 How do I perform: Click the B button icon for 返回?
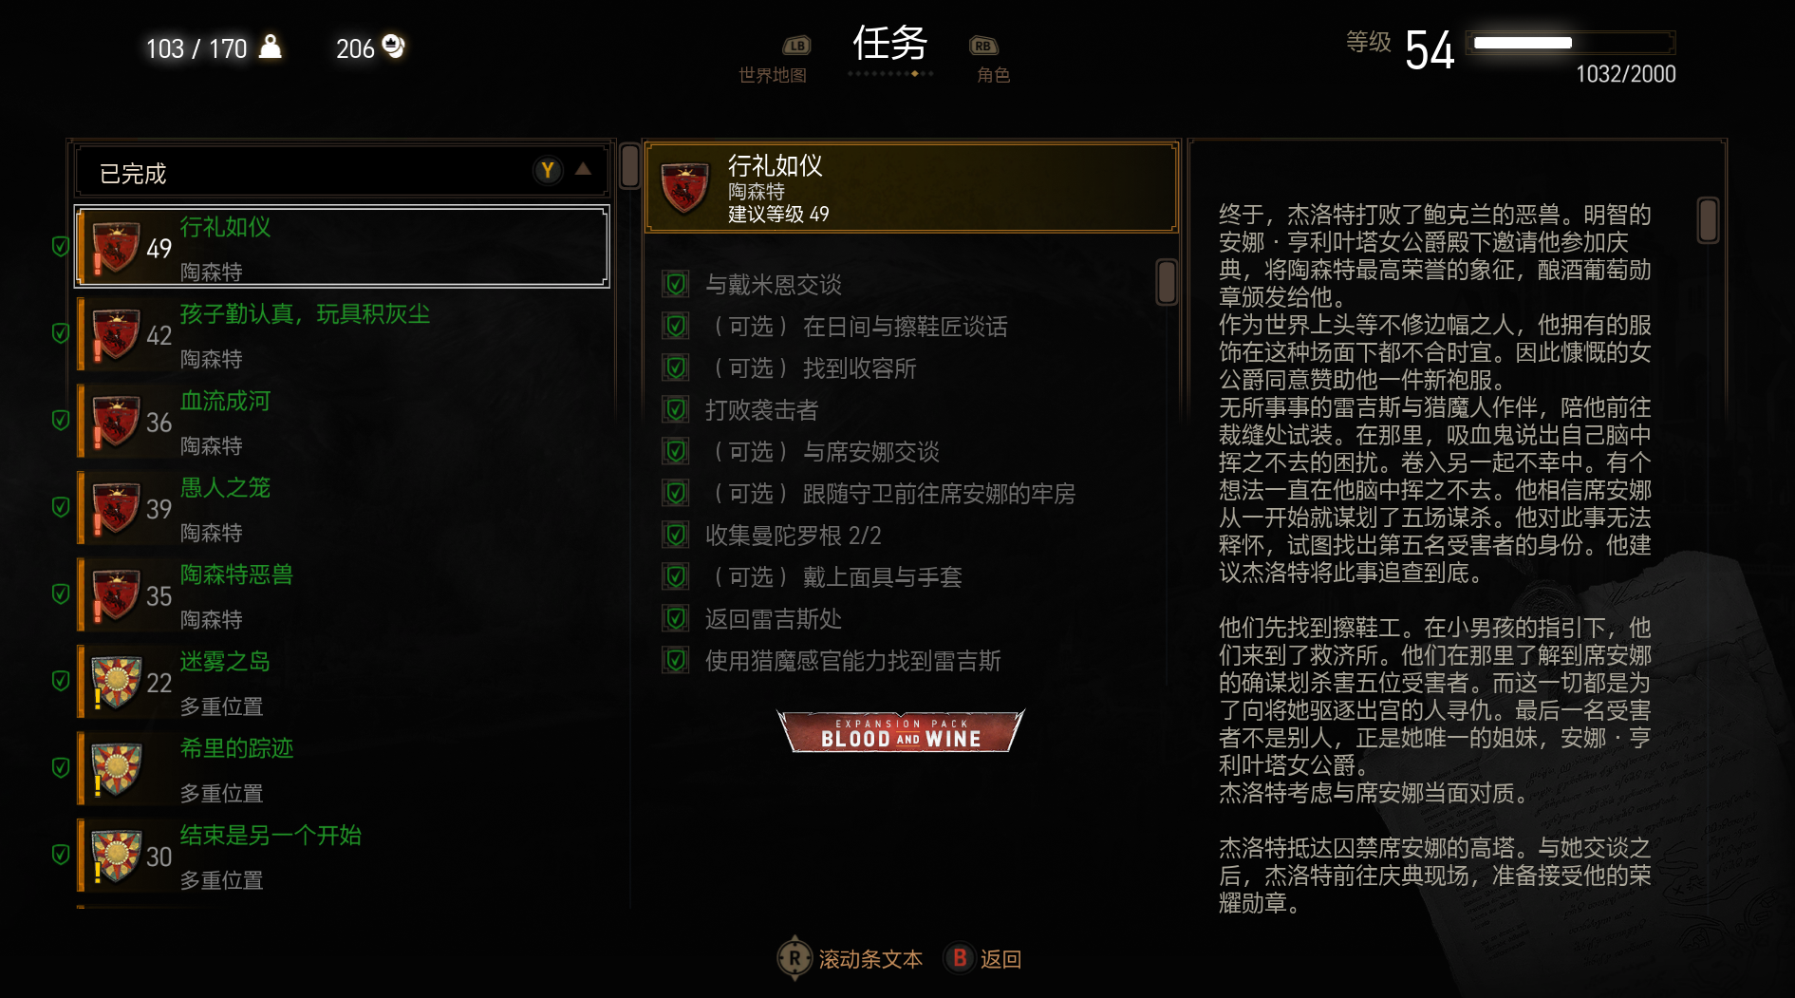coord(960,958)
